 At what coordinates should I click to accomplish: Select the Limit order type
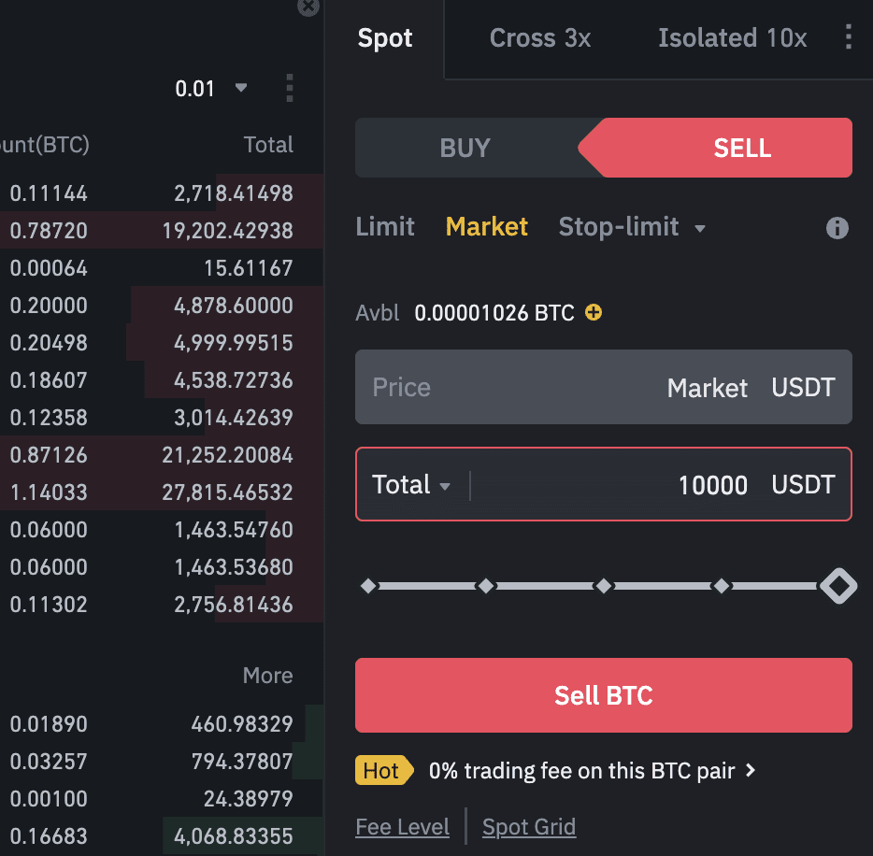coord(385,227)
